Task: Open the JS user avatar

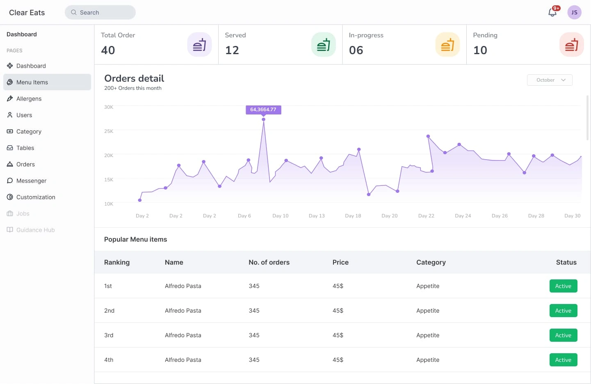Action: [574, 12]
